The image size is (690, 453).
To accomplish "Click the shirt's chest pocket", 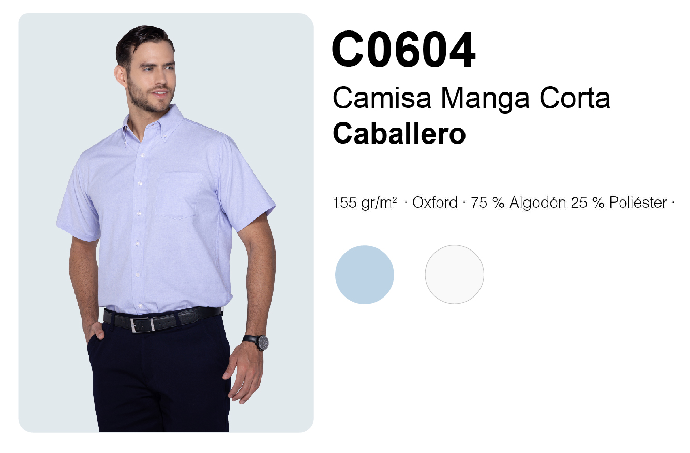I will (178, 196).
